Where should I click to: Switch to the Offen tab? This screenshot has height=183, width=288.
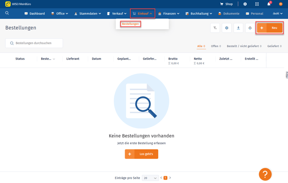coord(216,46)
